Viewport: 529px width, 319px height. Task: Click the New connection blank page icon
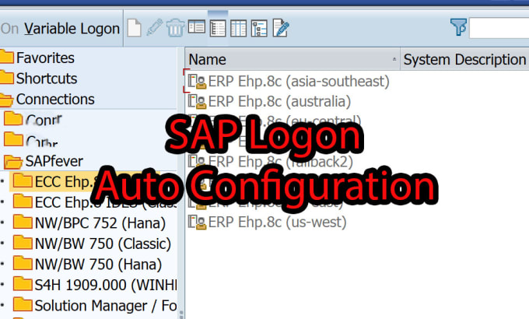pos(135,28)
